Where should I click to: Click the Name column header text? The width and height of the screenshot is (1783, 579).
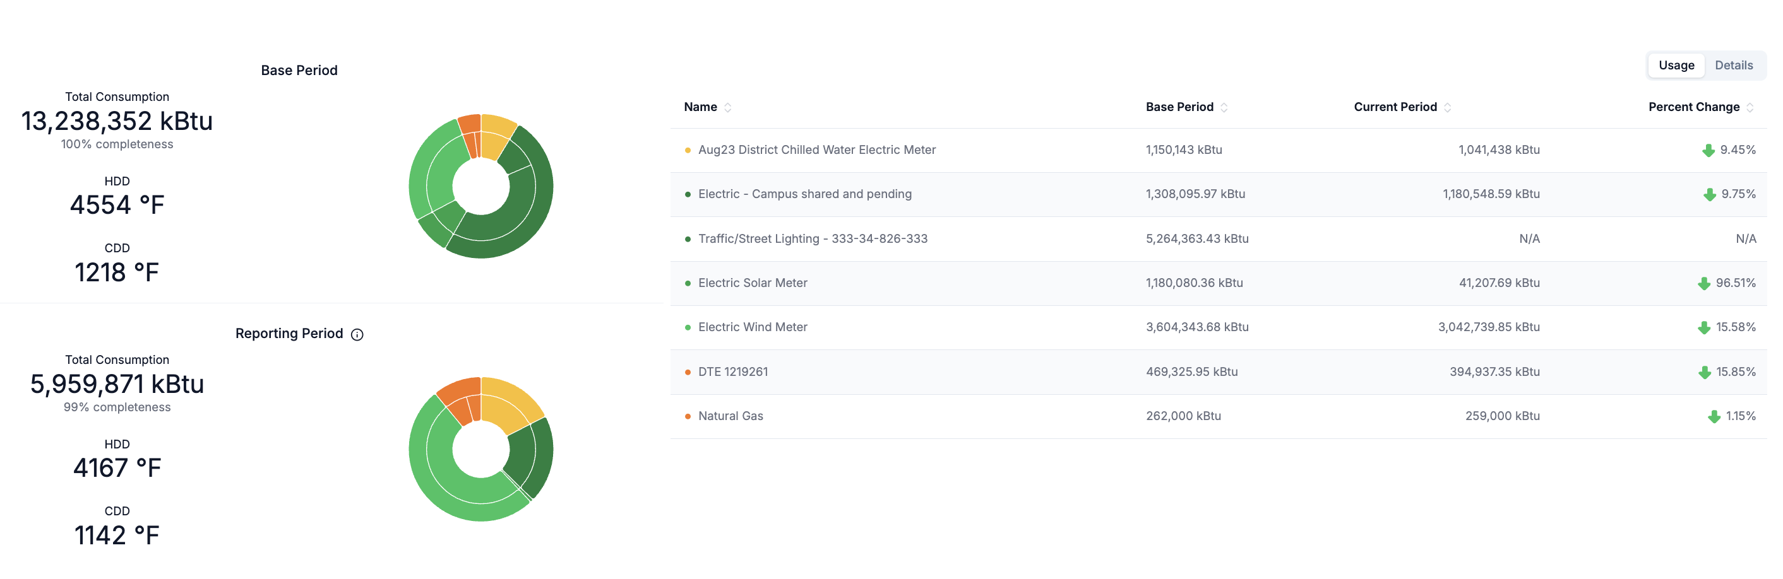[700, 107]
